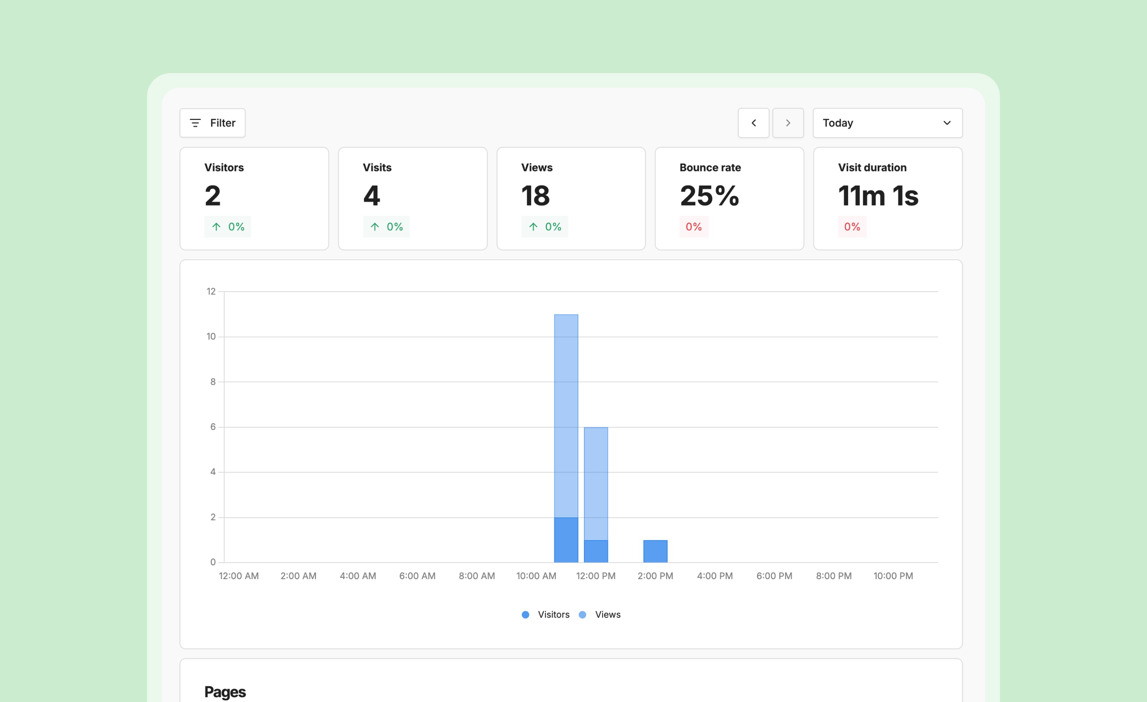The height and width of the screenshot is (702, 1147).
Task: Click the Visits up-arrow change icon
Action: coord(375,227)
